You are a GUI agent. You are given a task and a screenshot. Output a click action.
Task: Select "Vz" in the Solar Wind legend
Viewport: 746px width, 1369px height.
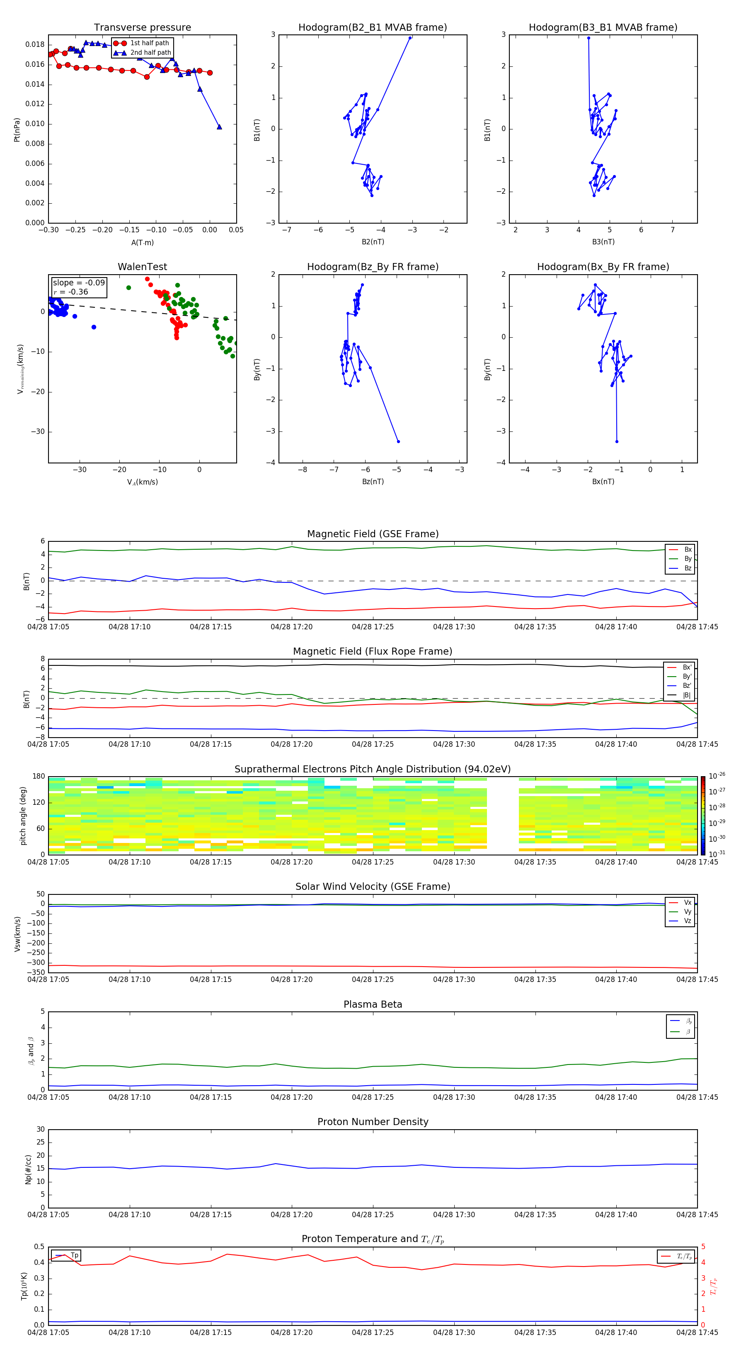[681, 921]
